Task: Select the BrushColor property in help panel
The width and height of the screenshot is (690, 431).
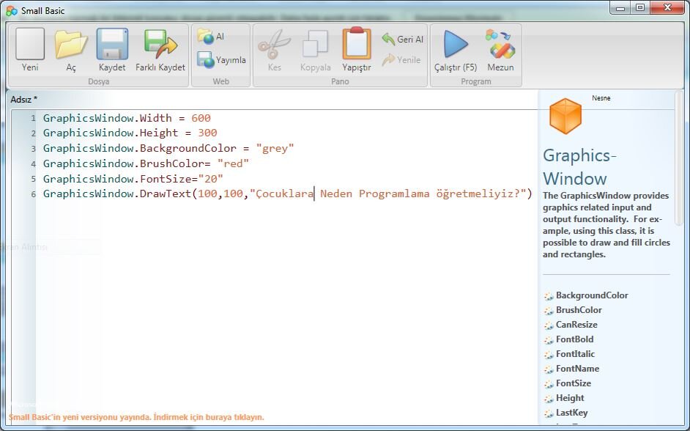Action: 578,310
